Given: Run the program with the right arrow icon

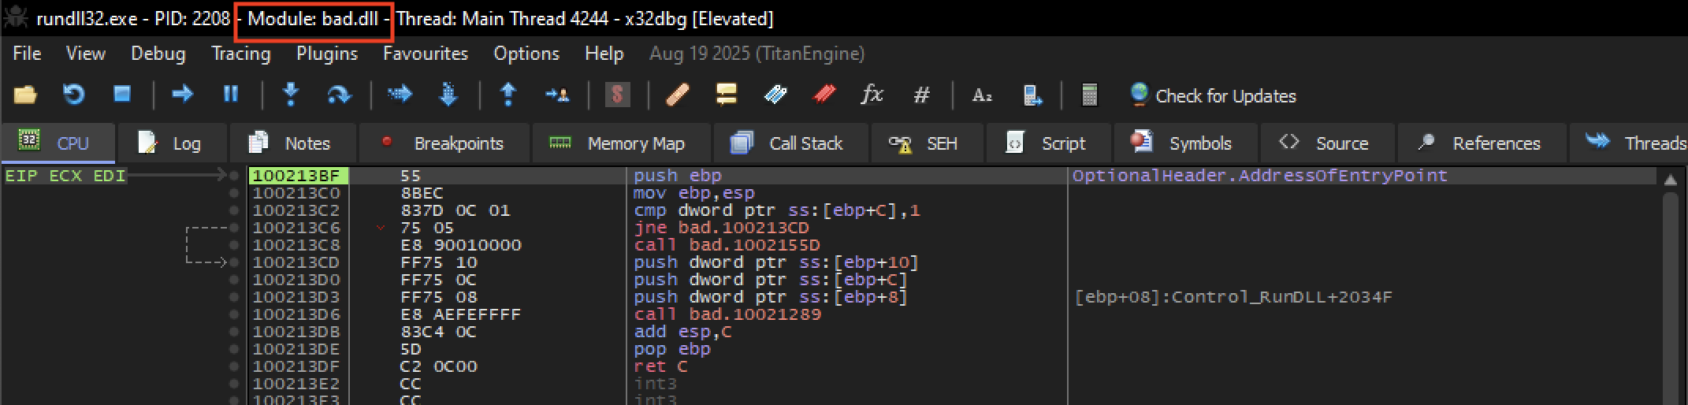Looking at the screenshot, I should pyautogui.click(x=182, y=95).
